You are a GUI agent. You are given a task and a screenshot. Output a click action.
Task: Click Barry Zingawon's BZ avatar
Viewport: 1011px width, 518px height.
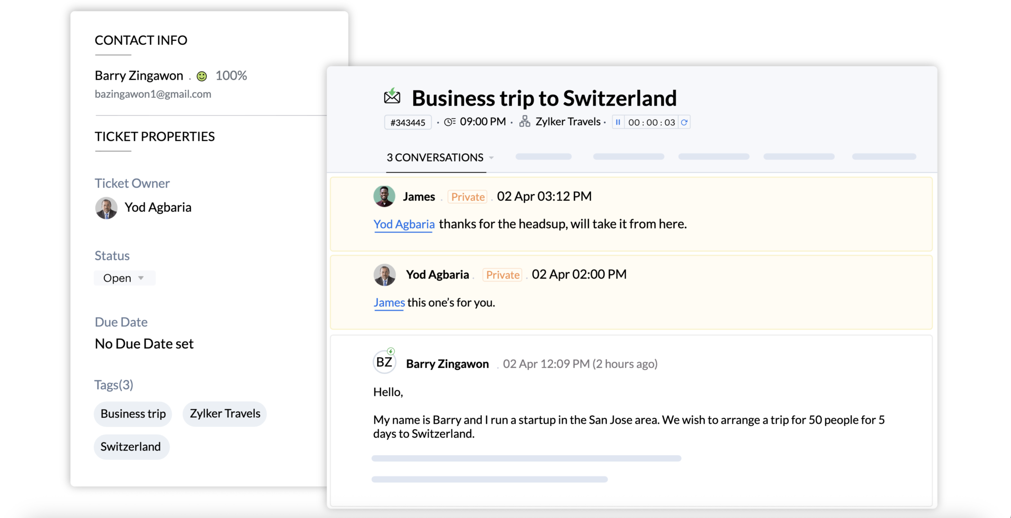point(384,363)
